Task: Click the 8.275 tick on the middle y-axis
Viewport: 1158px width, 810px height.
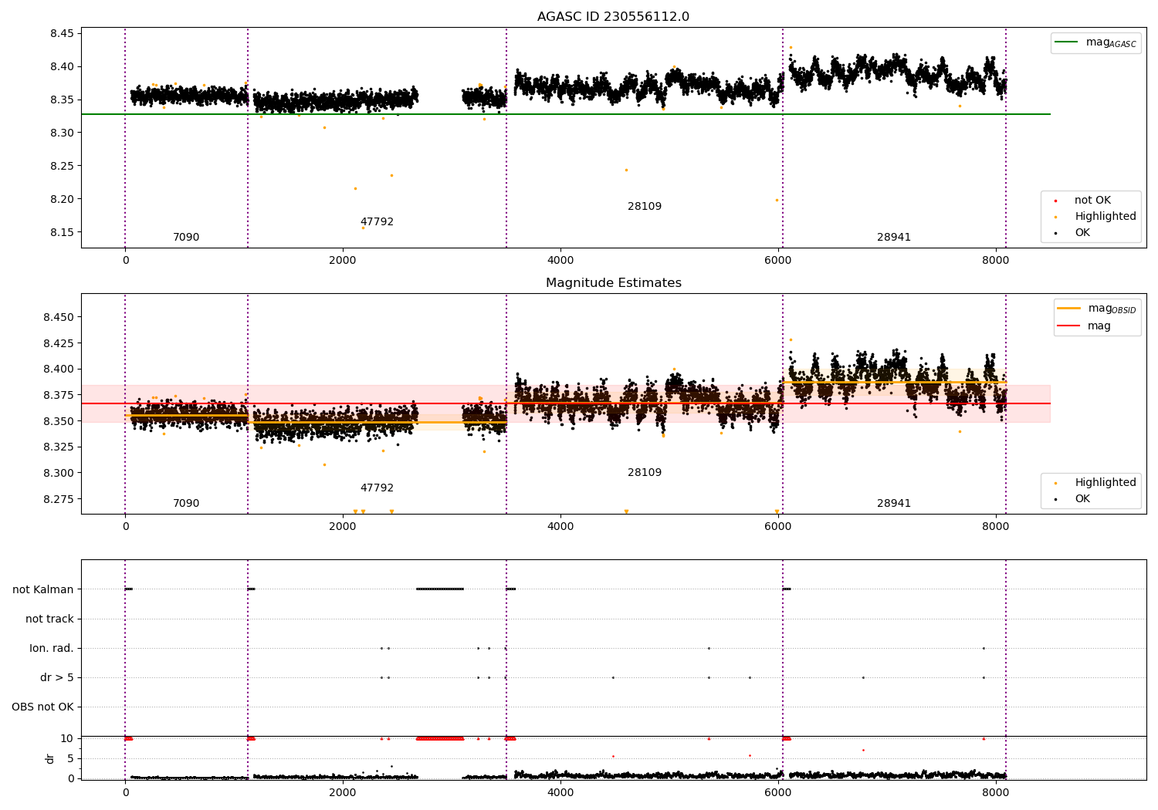Action: coord(59,500)
